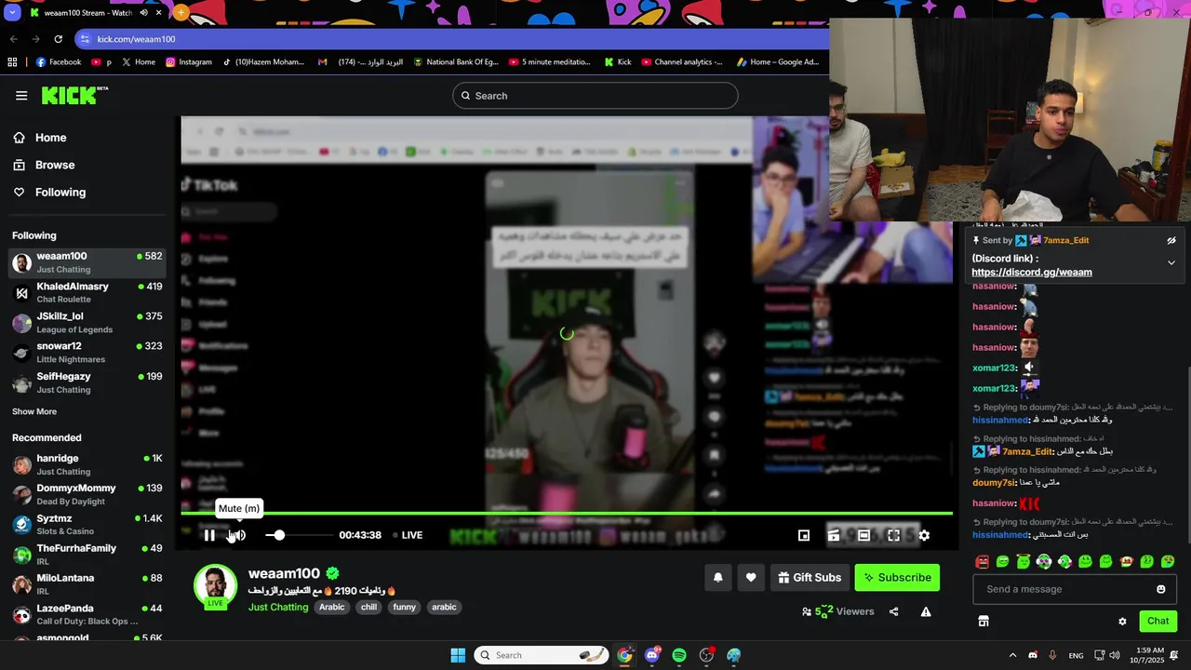
Task: Jump to LIVE in the player
Action: click(x=408, y=535)
